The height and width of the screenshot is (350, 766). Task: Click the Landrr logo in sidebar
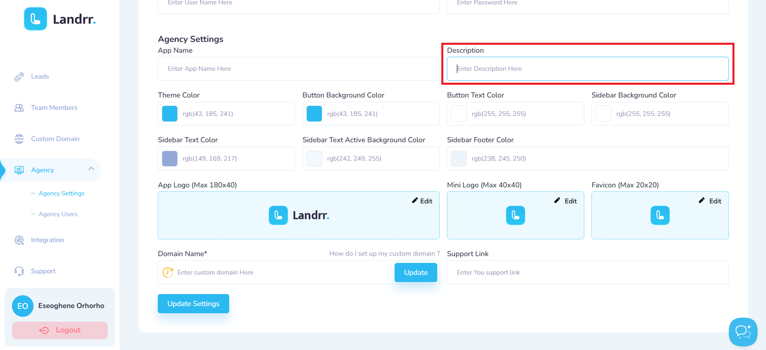pyautogui.click(x=60, y=19)
